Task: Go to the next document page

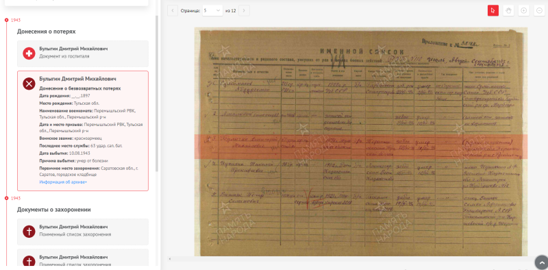Action: 244,10
